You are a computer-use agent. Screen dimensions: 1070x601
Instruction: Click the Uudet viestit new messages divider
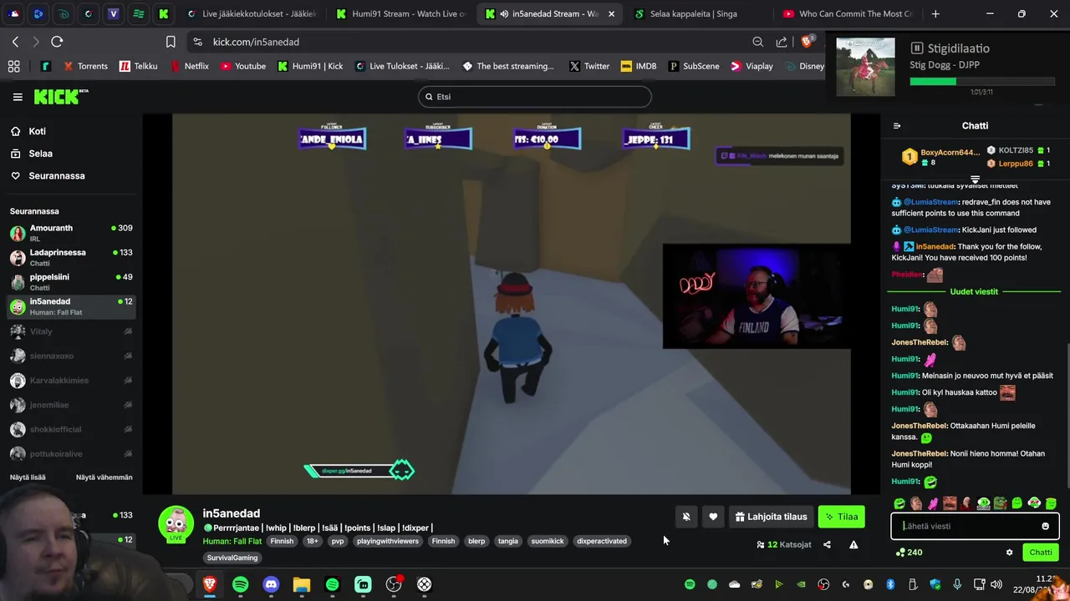point(974,291)
